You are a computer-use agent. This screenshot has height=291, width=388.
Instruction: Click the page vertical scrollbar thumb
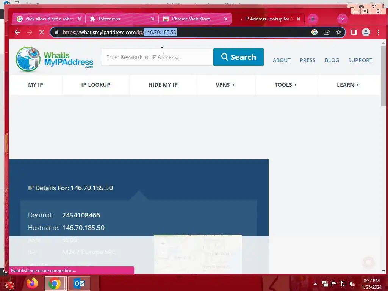[383, 76]
